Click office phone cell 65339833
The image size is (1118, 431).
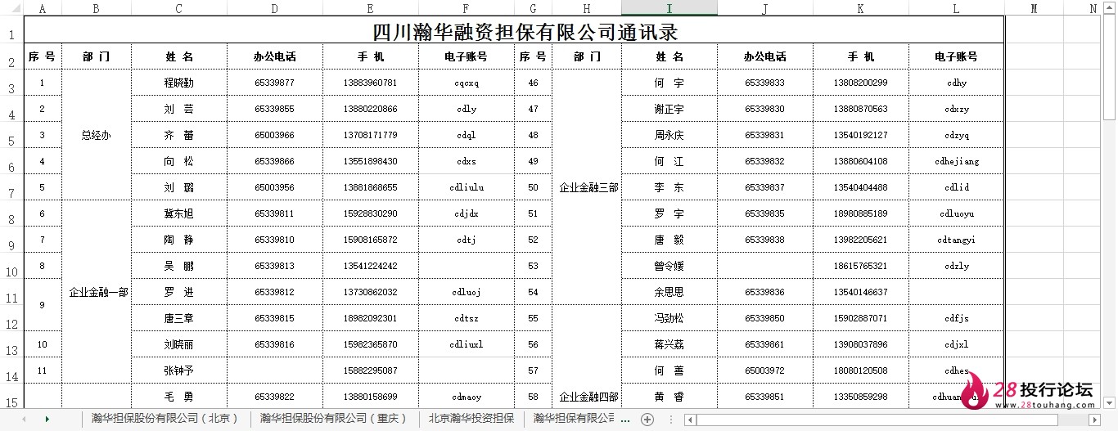coord(765,83)
